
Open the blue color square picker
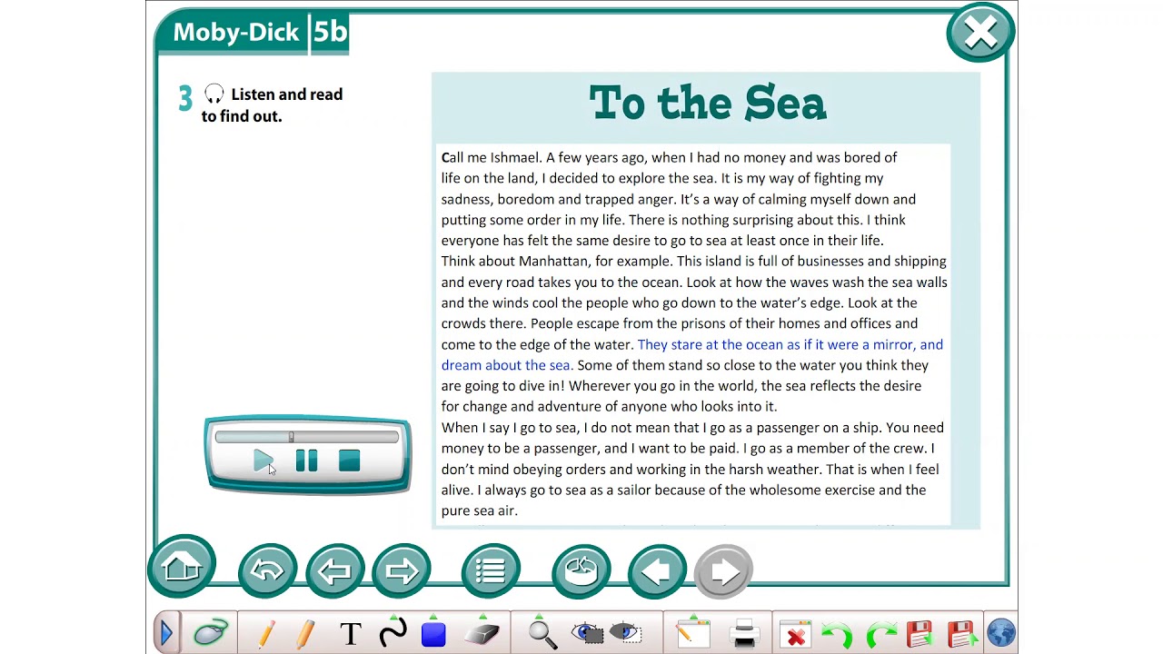433,633
